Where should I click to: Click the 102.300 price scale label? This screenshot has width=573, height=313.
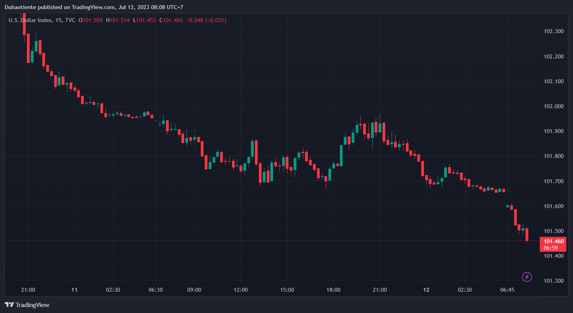coord(554,32)
